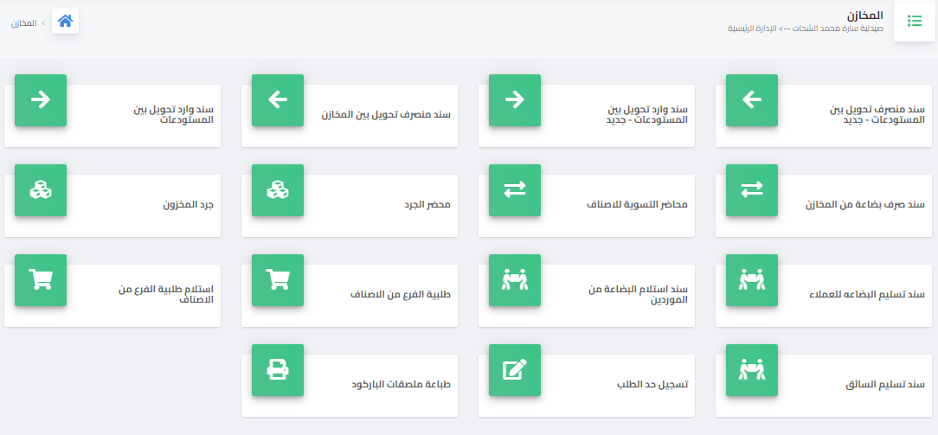
Task: Click the printer icon for طباعة ملصقات الباركود
Action: (278, 370)
